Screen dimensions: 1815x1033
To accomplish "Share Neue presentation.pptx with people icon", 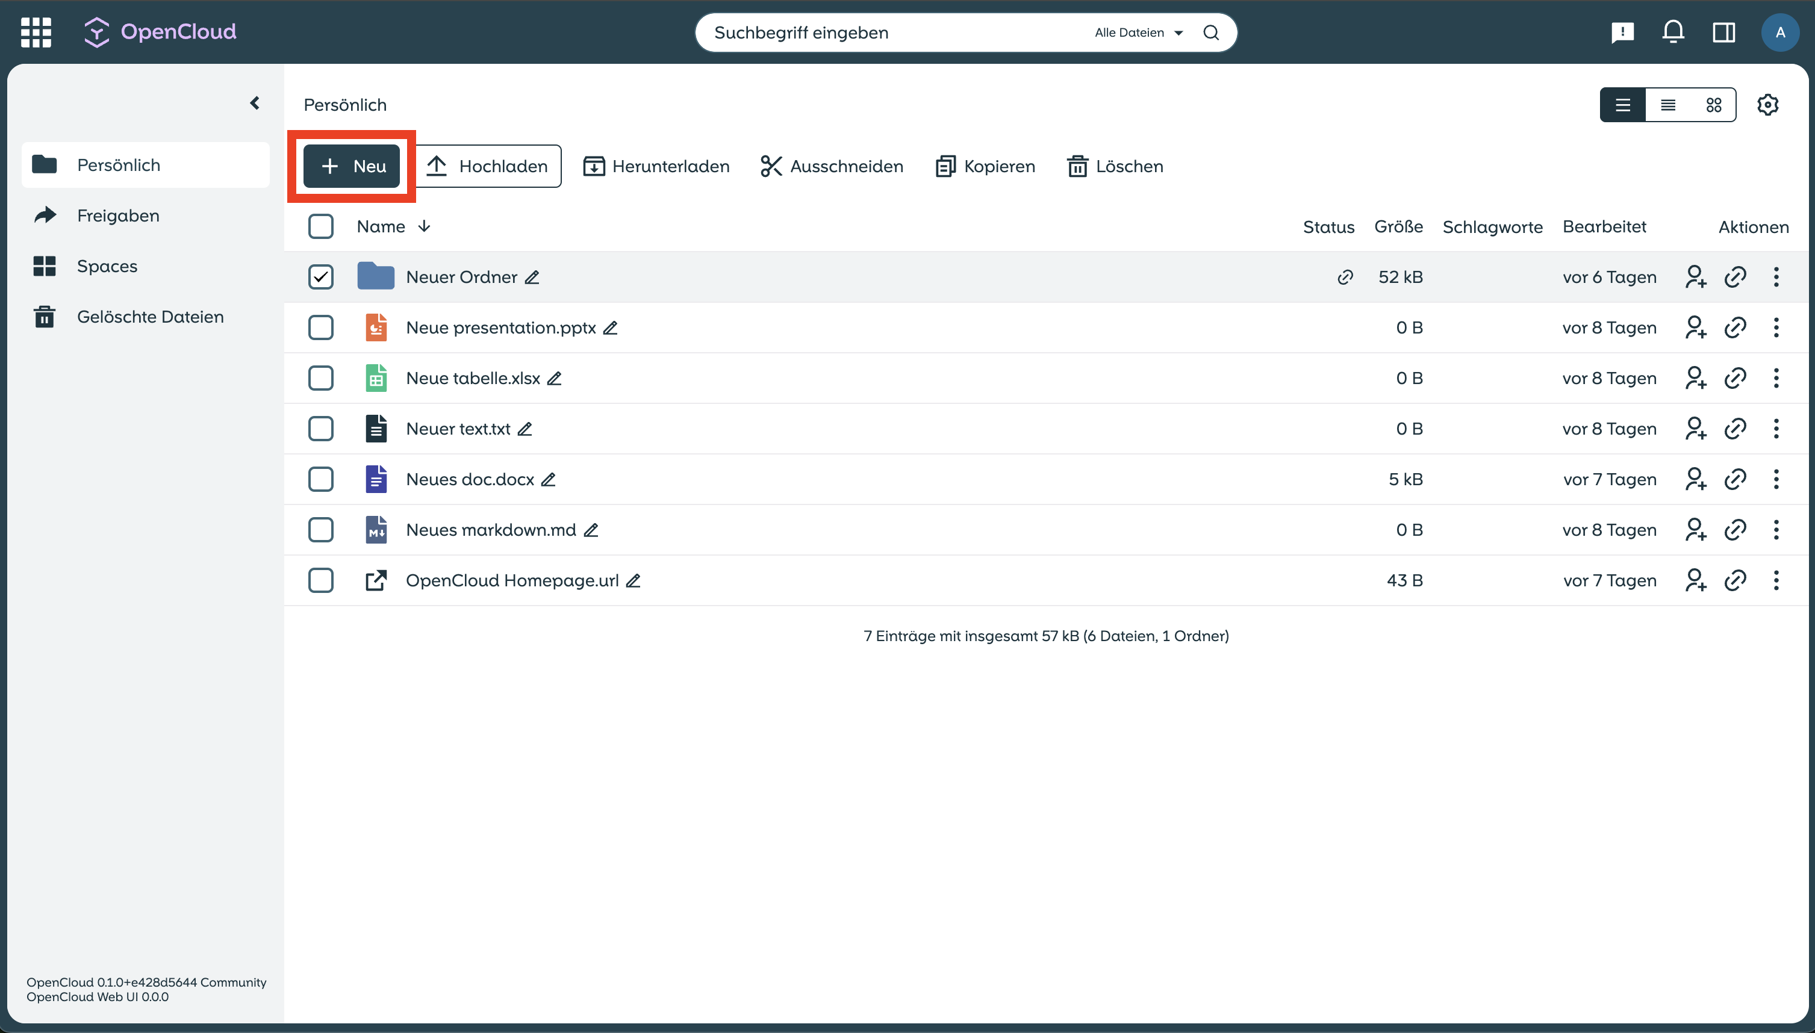I will coord(1695,327).
